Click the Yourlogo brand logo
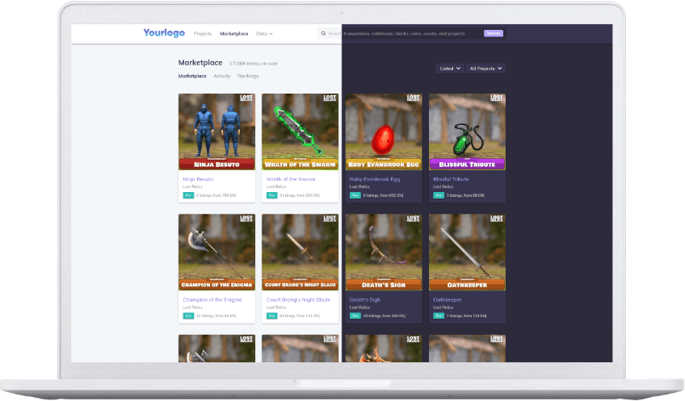The width and height of the screenshot is (685, 401). coord(164,33)
